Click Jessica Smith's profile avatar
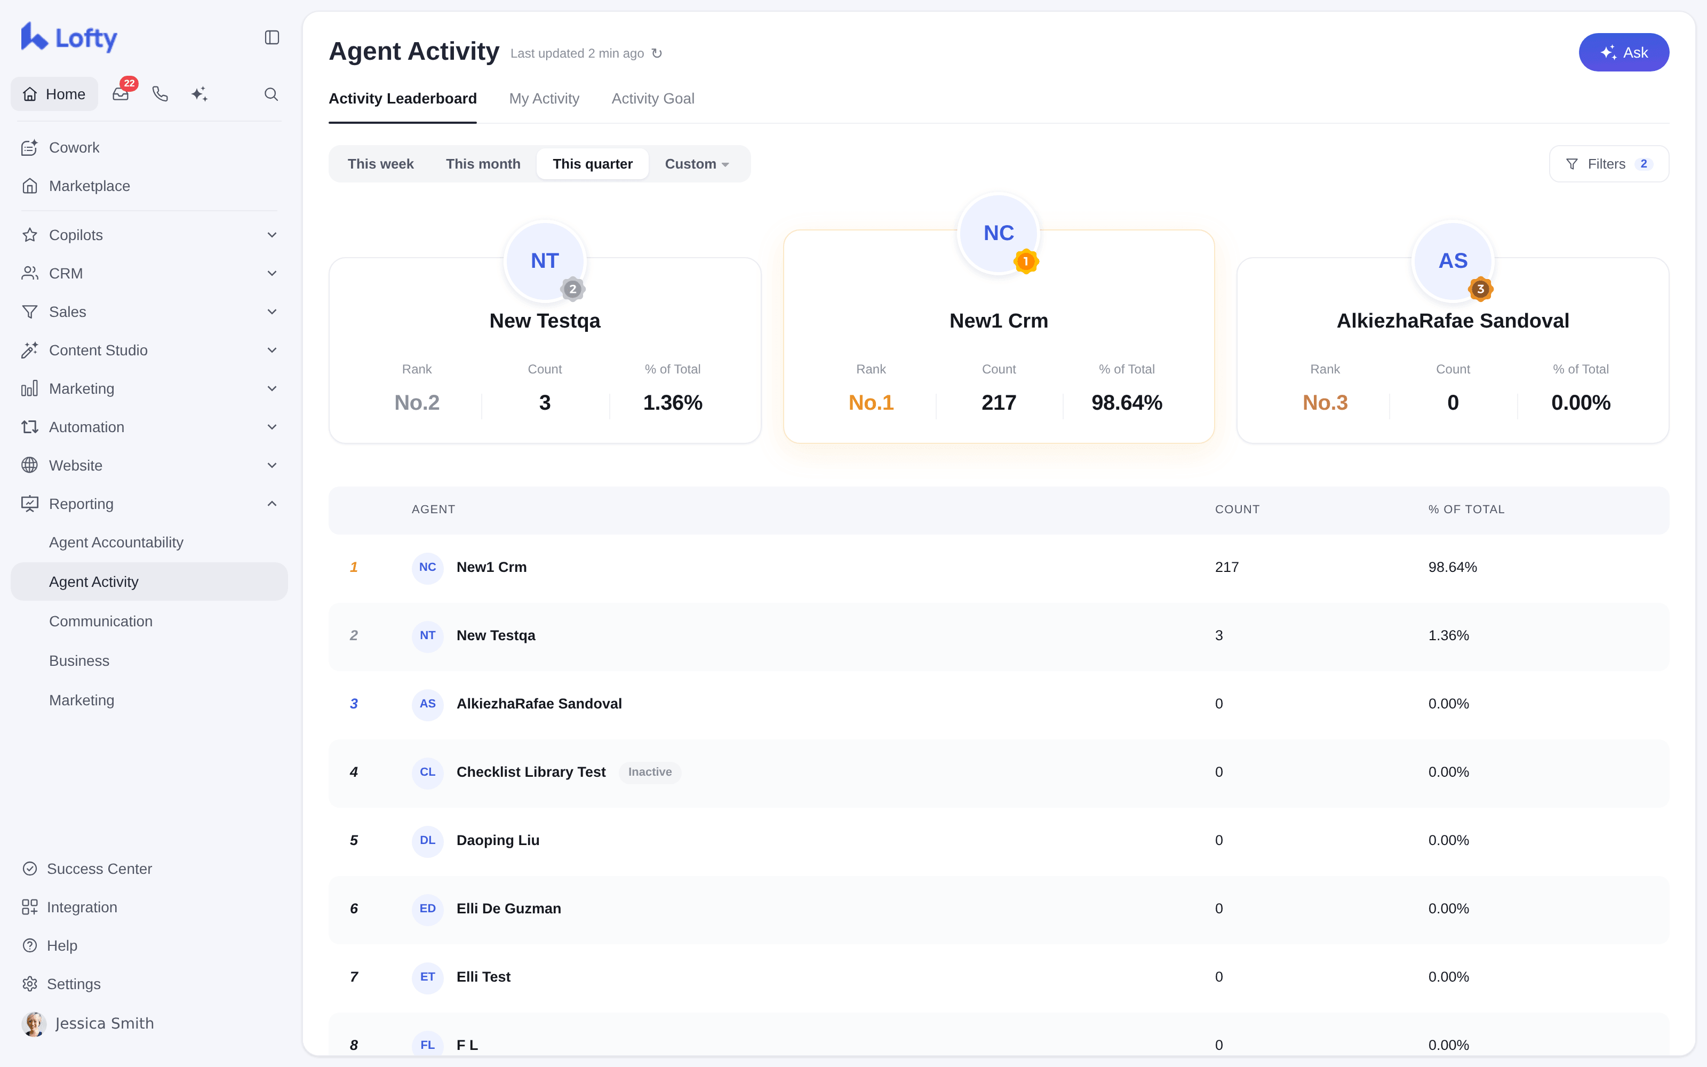The image size is (1707, 1067). pos(34,1023)
